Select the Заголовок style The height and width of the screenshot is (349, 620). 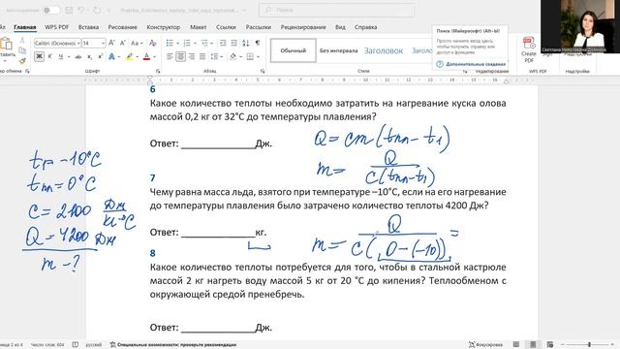[384, 50]
